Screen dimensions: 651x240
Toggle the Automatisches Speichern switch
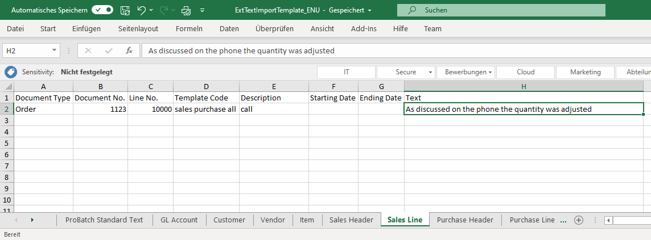pyautogui.click(x=102, y=10)
